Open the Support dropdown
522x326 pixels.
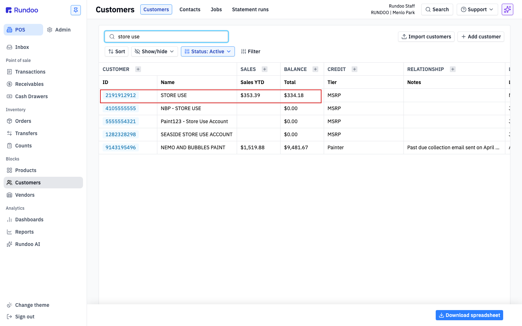point(477,9)
